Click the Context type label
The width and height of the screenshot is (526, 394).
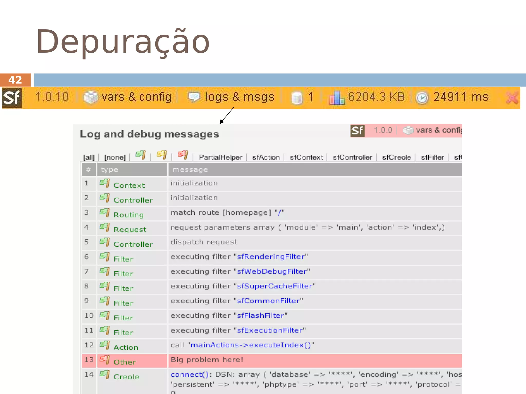coord(129,185)
